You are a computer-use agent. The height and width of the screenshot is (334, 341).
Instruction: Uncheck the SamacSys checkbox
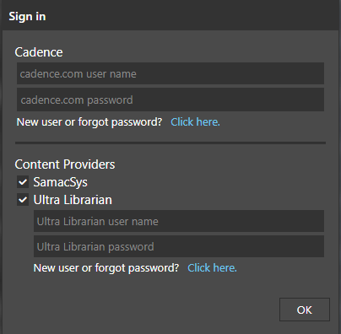click(x=23, y=182)
